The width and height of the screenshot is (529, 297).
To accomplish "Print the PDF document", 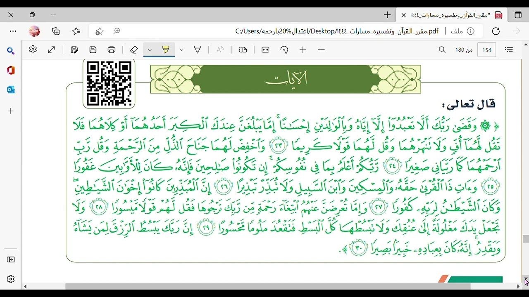I will pyautogui.click(x=112, y=49).
